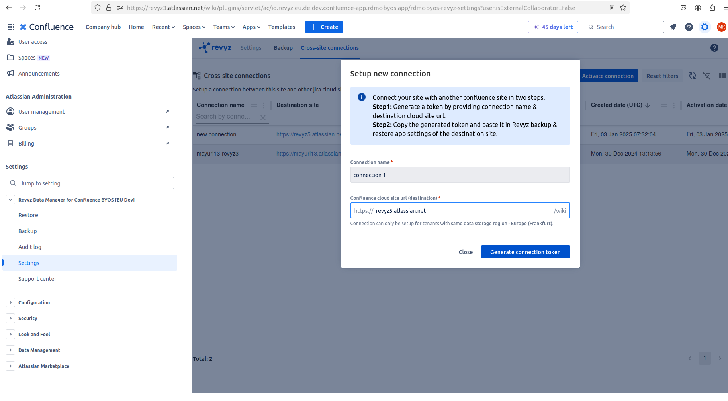Collapse Revyz Data Manager section
728x401 pixels.
pyautogui.click(x=10, y=200)
